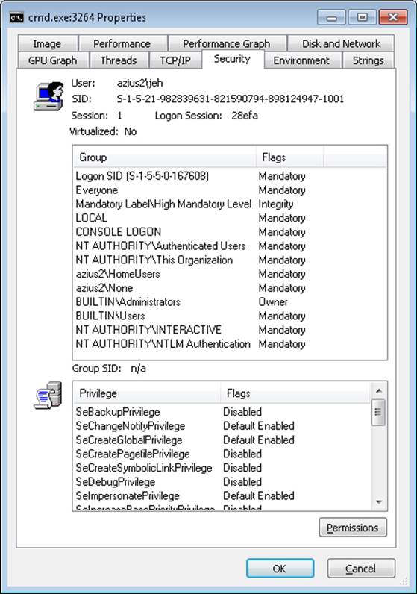This screenshot has width=417, height=594.
Task: Show the Strings tab
Action: 369,60
